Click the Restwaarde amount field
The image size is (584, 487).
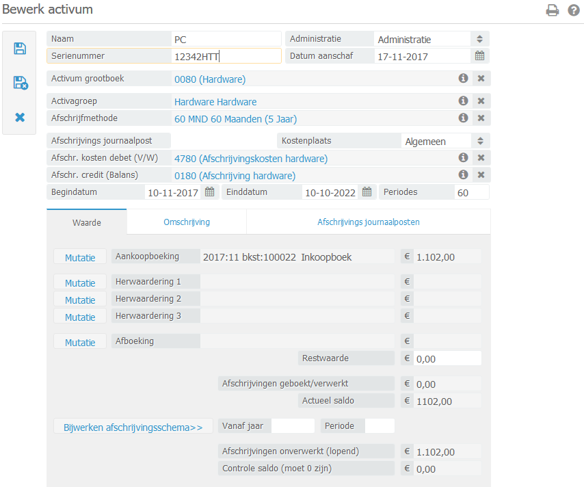coord(447,358)
